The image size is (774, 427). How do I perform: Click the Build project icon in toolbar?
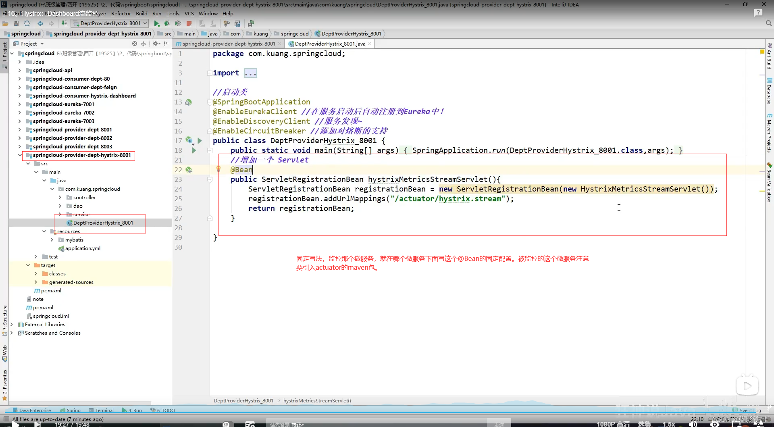(x=64, y=23)
